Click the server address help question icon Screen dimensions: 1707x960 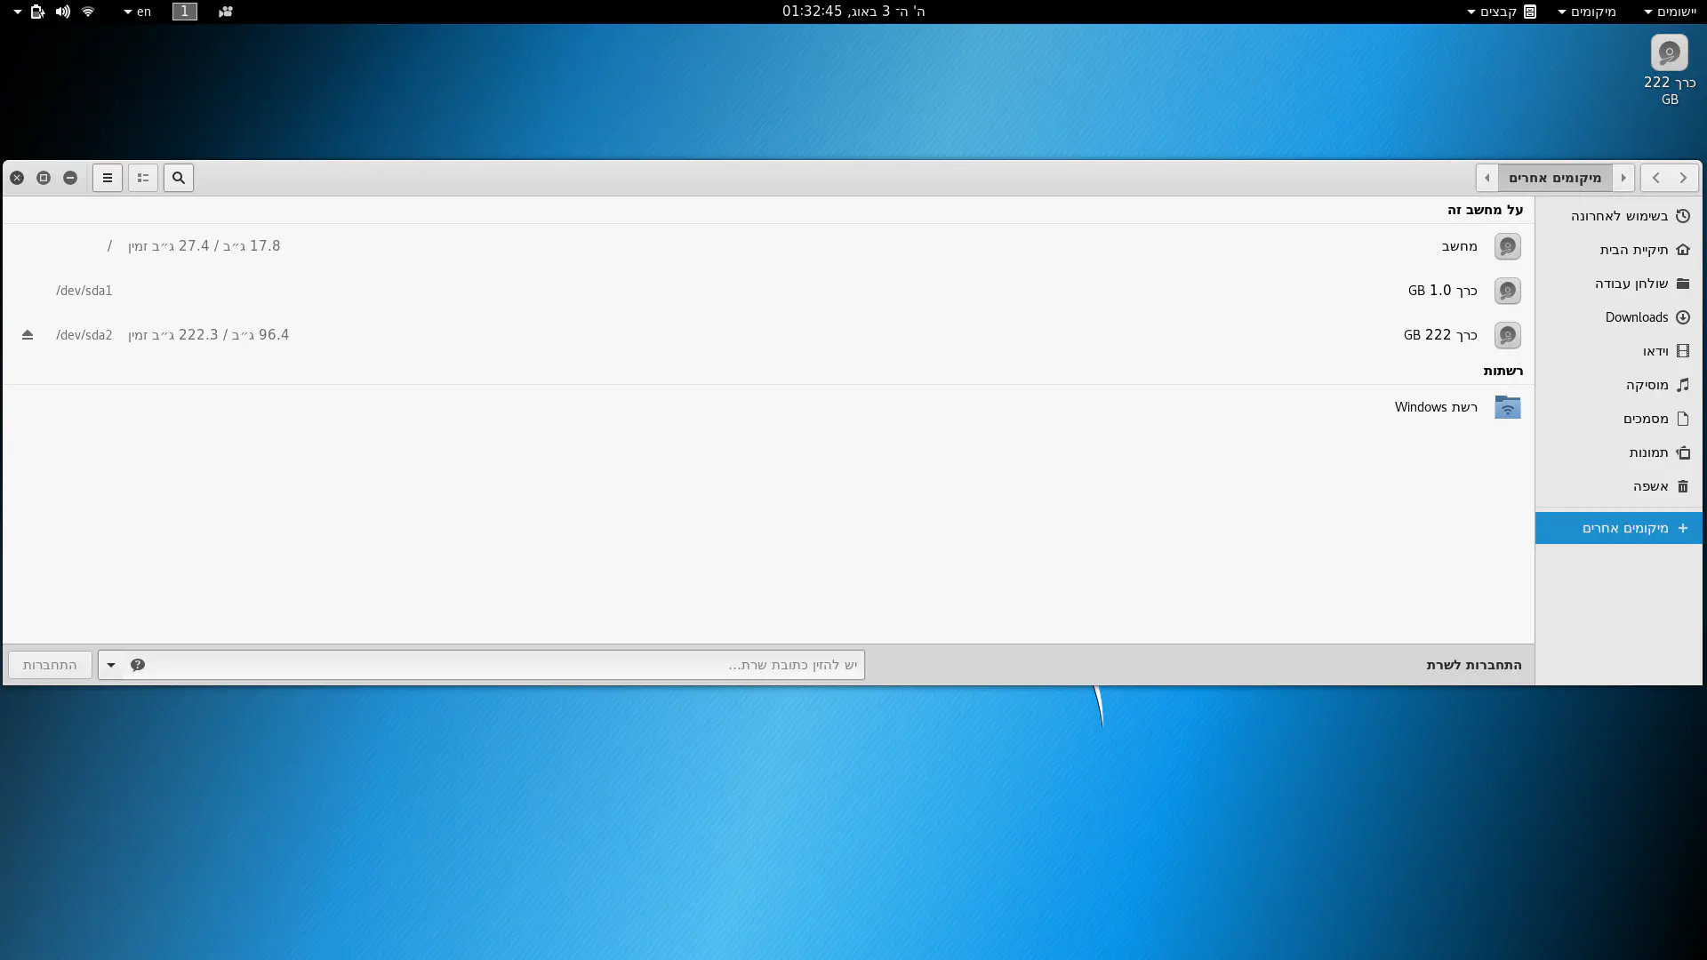138,665
